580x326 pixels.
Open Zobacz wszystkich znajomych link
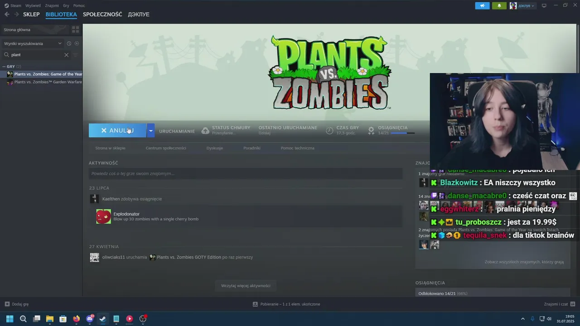(524, 262)
